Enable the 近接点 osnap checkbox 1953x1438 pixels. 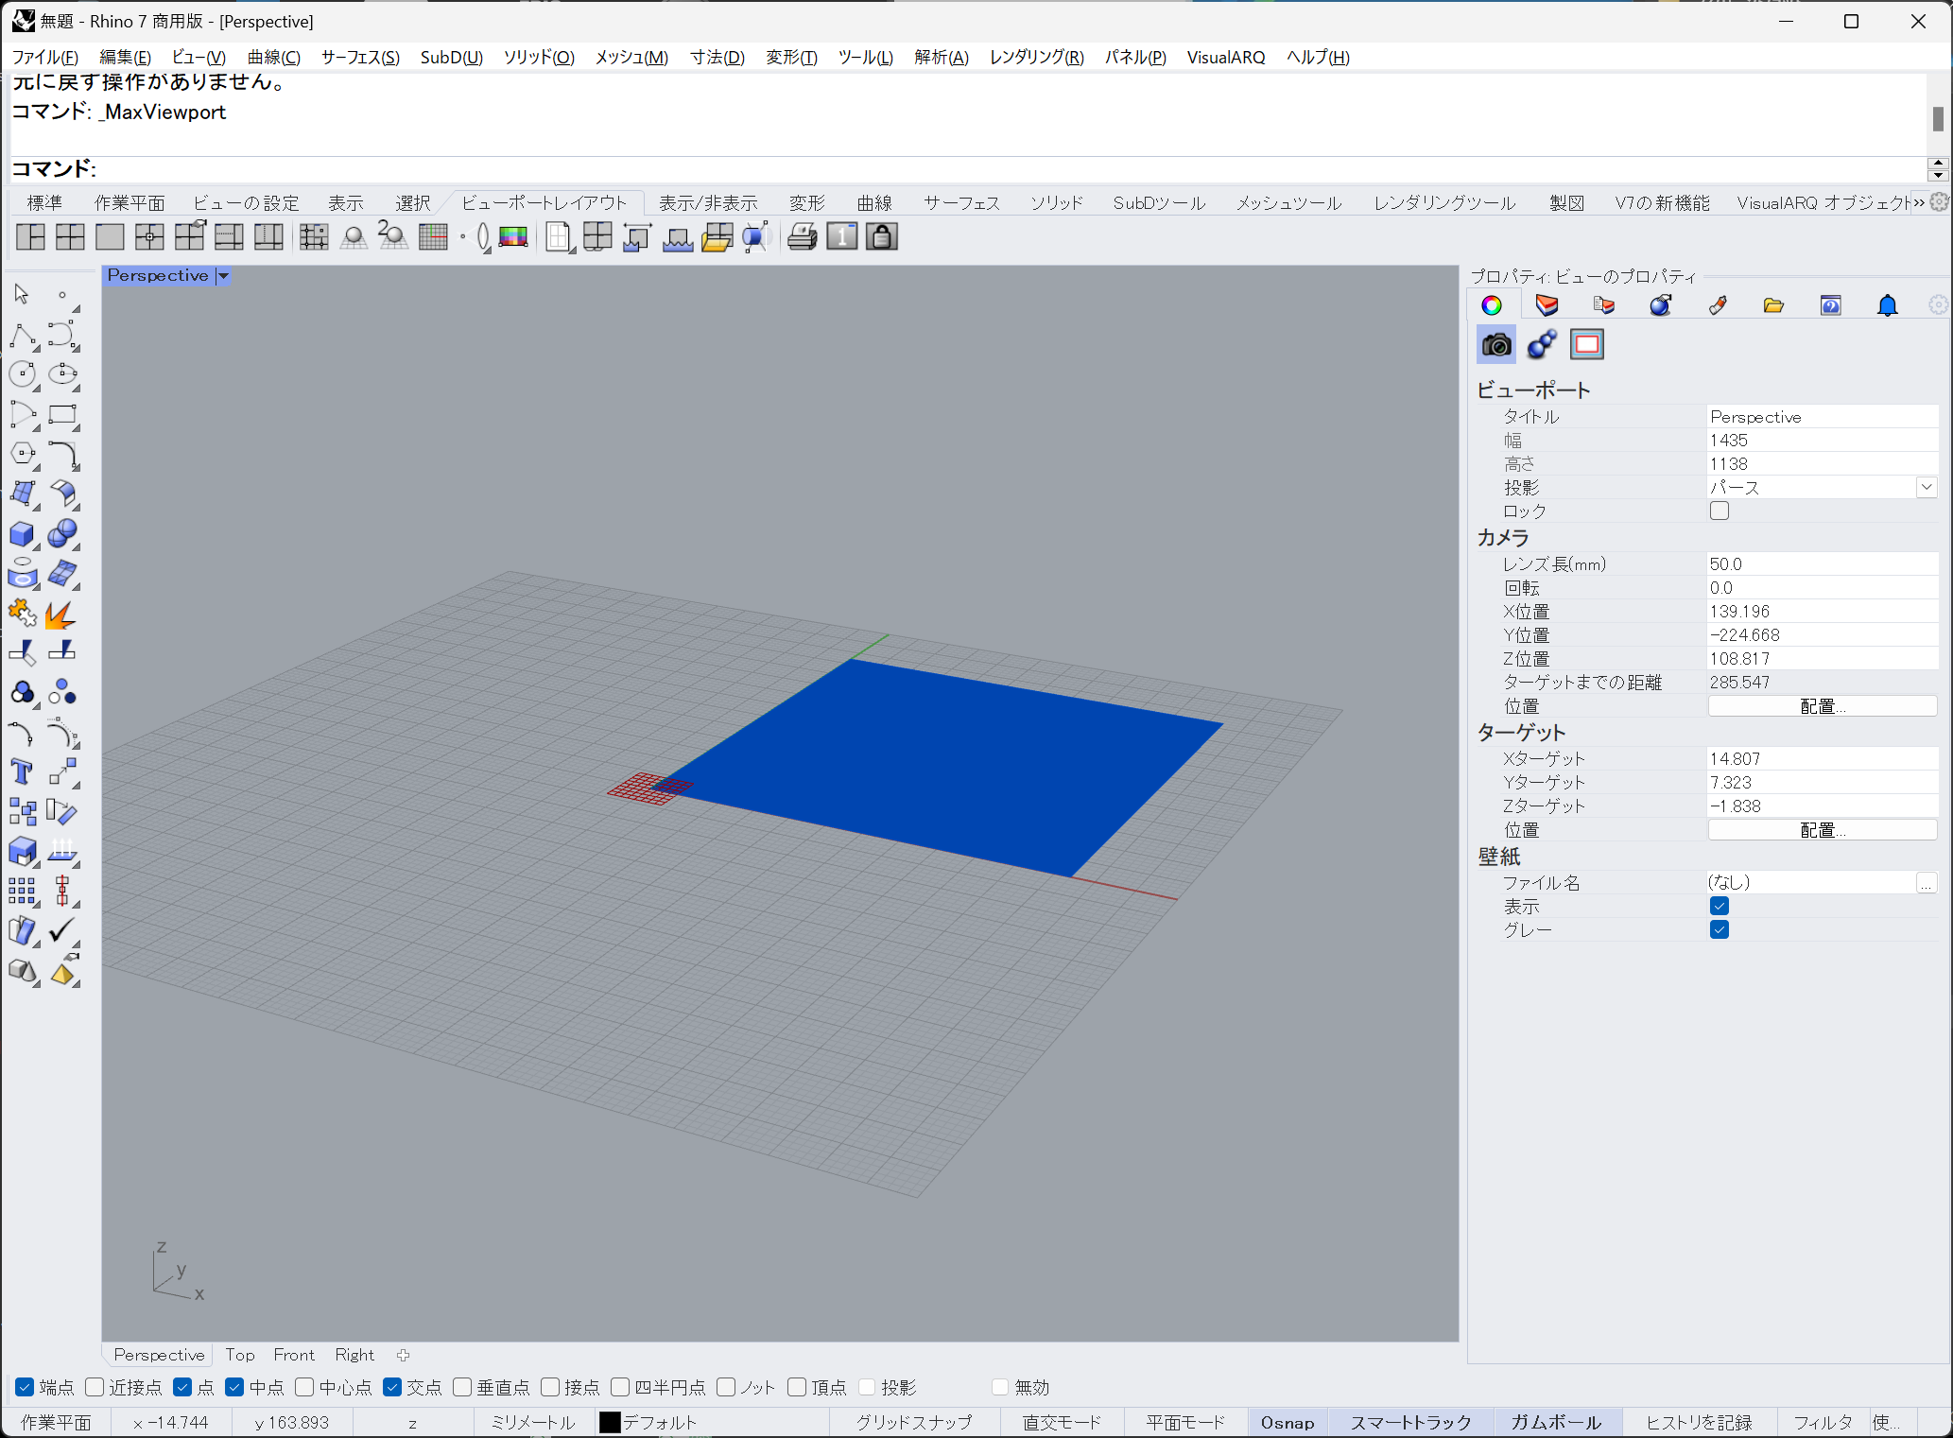(95, 1387)
